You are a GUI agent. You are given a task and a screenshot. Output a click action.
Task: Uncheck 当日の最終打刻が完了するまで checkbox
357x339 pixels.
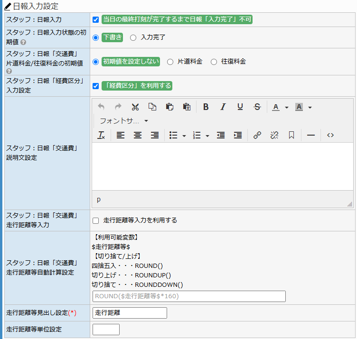click(x=95, y=19)
